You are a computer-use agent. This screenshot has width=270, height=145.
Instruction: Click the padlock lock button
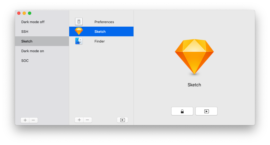coord(182,111)
